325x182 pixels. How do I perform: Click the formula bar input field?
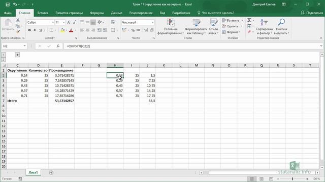192,46
